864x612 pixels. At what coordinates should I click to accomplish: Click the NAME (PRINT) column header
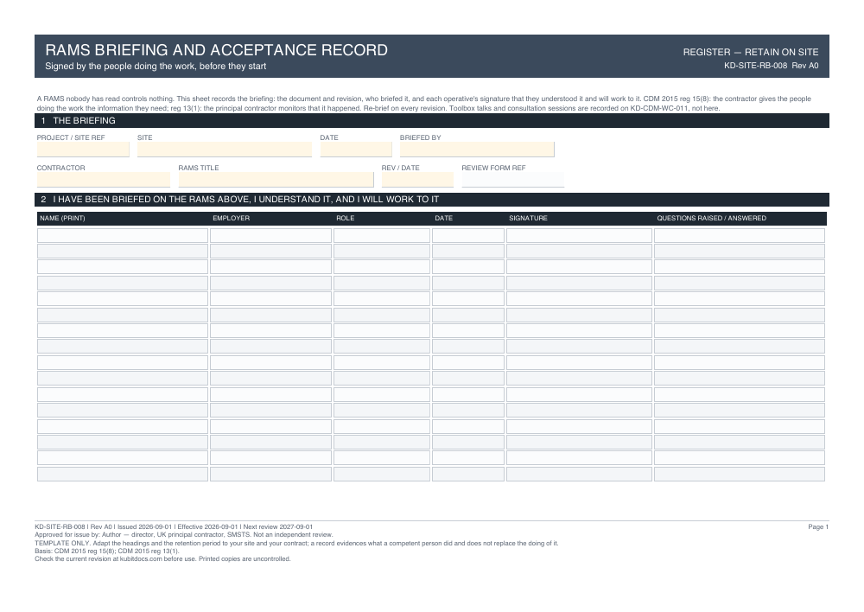click(62, 219)
